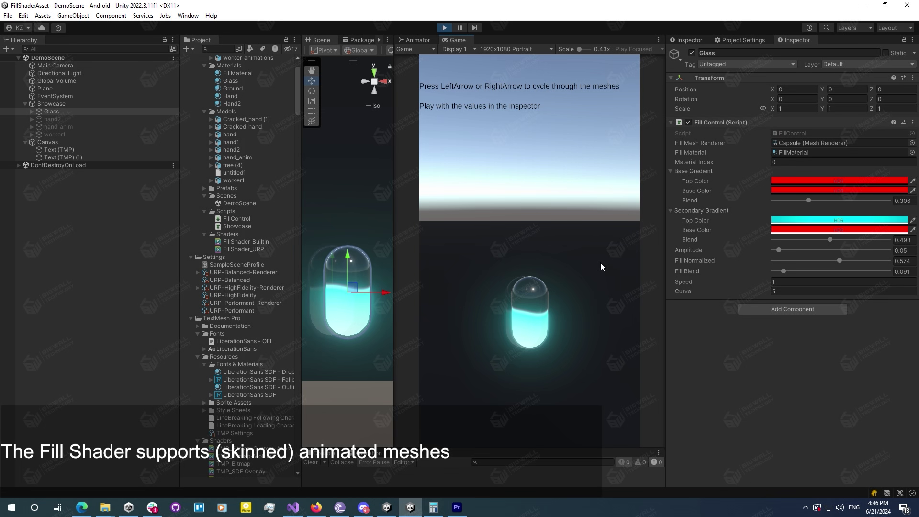Collapse the Base Gradient foldout
The image size is (919, 517).
(671, 171)
